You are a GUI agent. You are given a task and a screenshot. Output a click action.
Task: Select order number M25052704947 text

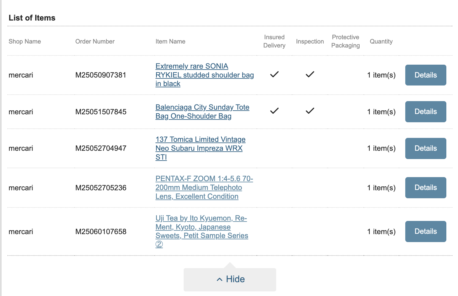coord(101,148)
